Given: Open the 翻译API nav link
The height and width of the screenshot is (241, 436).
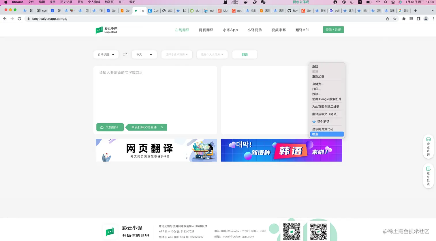Looking at the screenshot, I should coord(302,30).
